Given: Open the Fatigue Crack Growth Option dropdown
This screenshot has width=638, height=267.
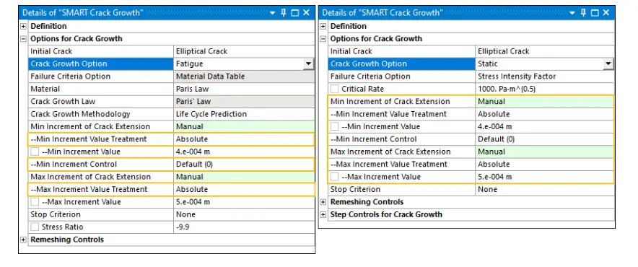Looking at the screenshot, I should (x=308, y=64).
